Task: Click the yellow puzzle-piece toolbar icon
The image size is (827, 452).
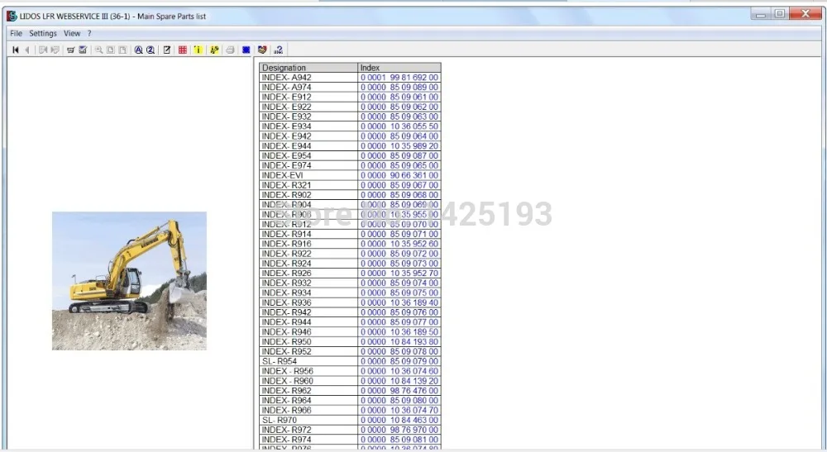Action: (x=214, y=50)
